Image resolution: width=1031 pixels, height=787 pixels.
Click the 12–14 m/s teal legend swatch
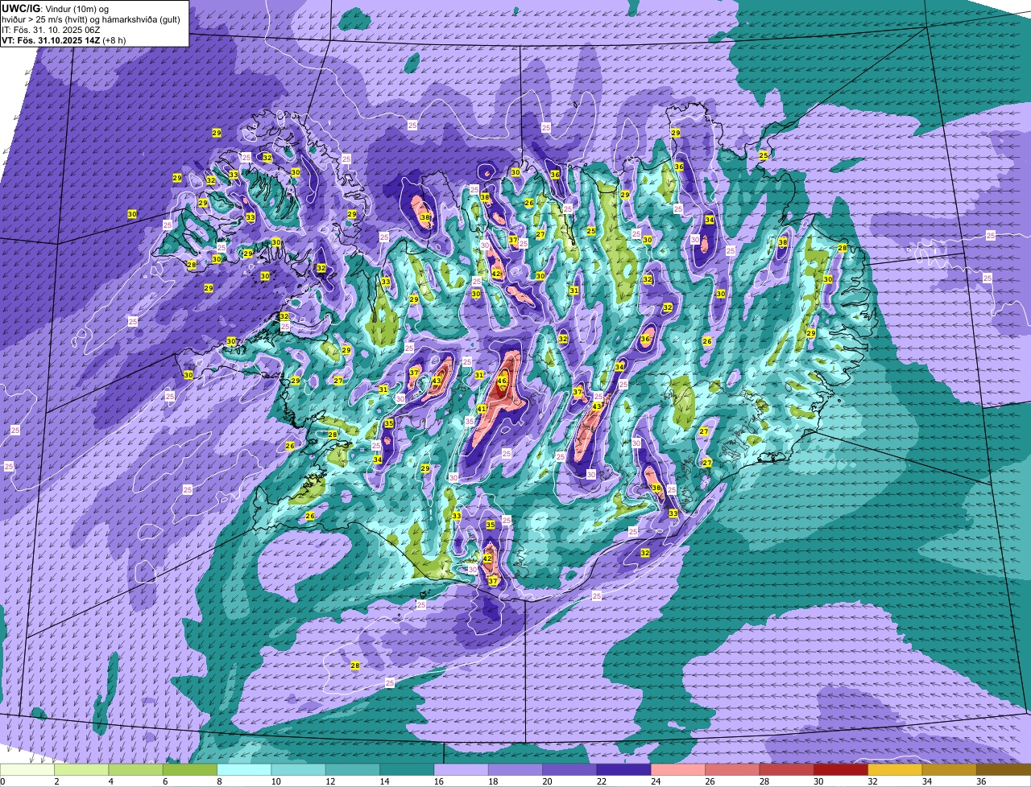pyautogui.click(x=353, y=770)
